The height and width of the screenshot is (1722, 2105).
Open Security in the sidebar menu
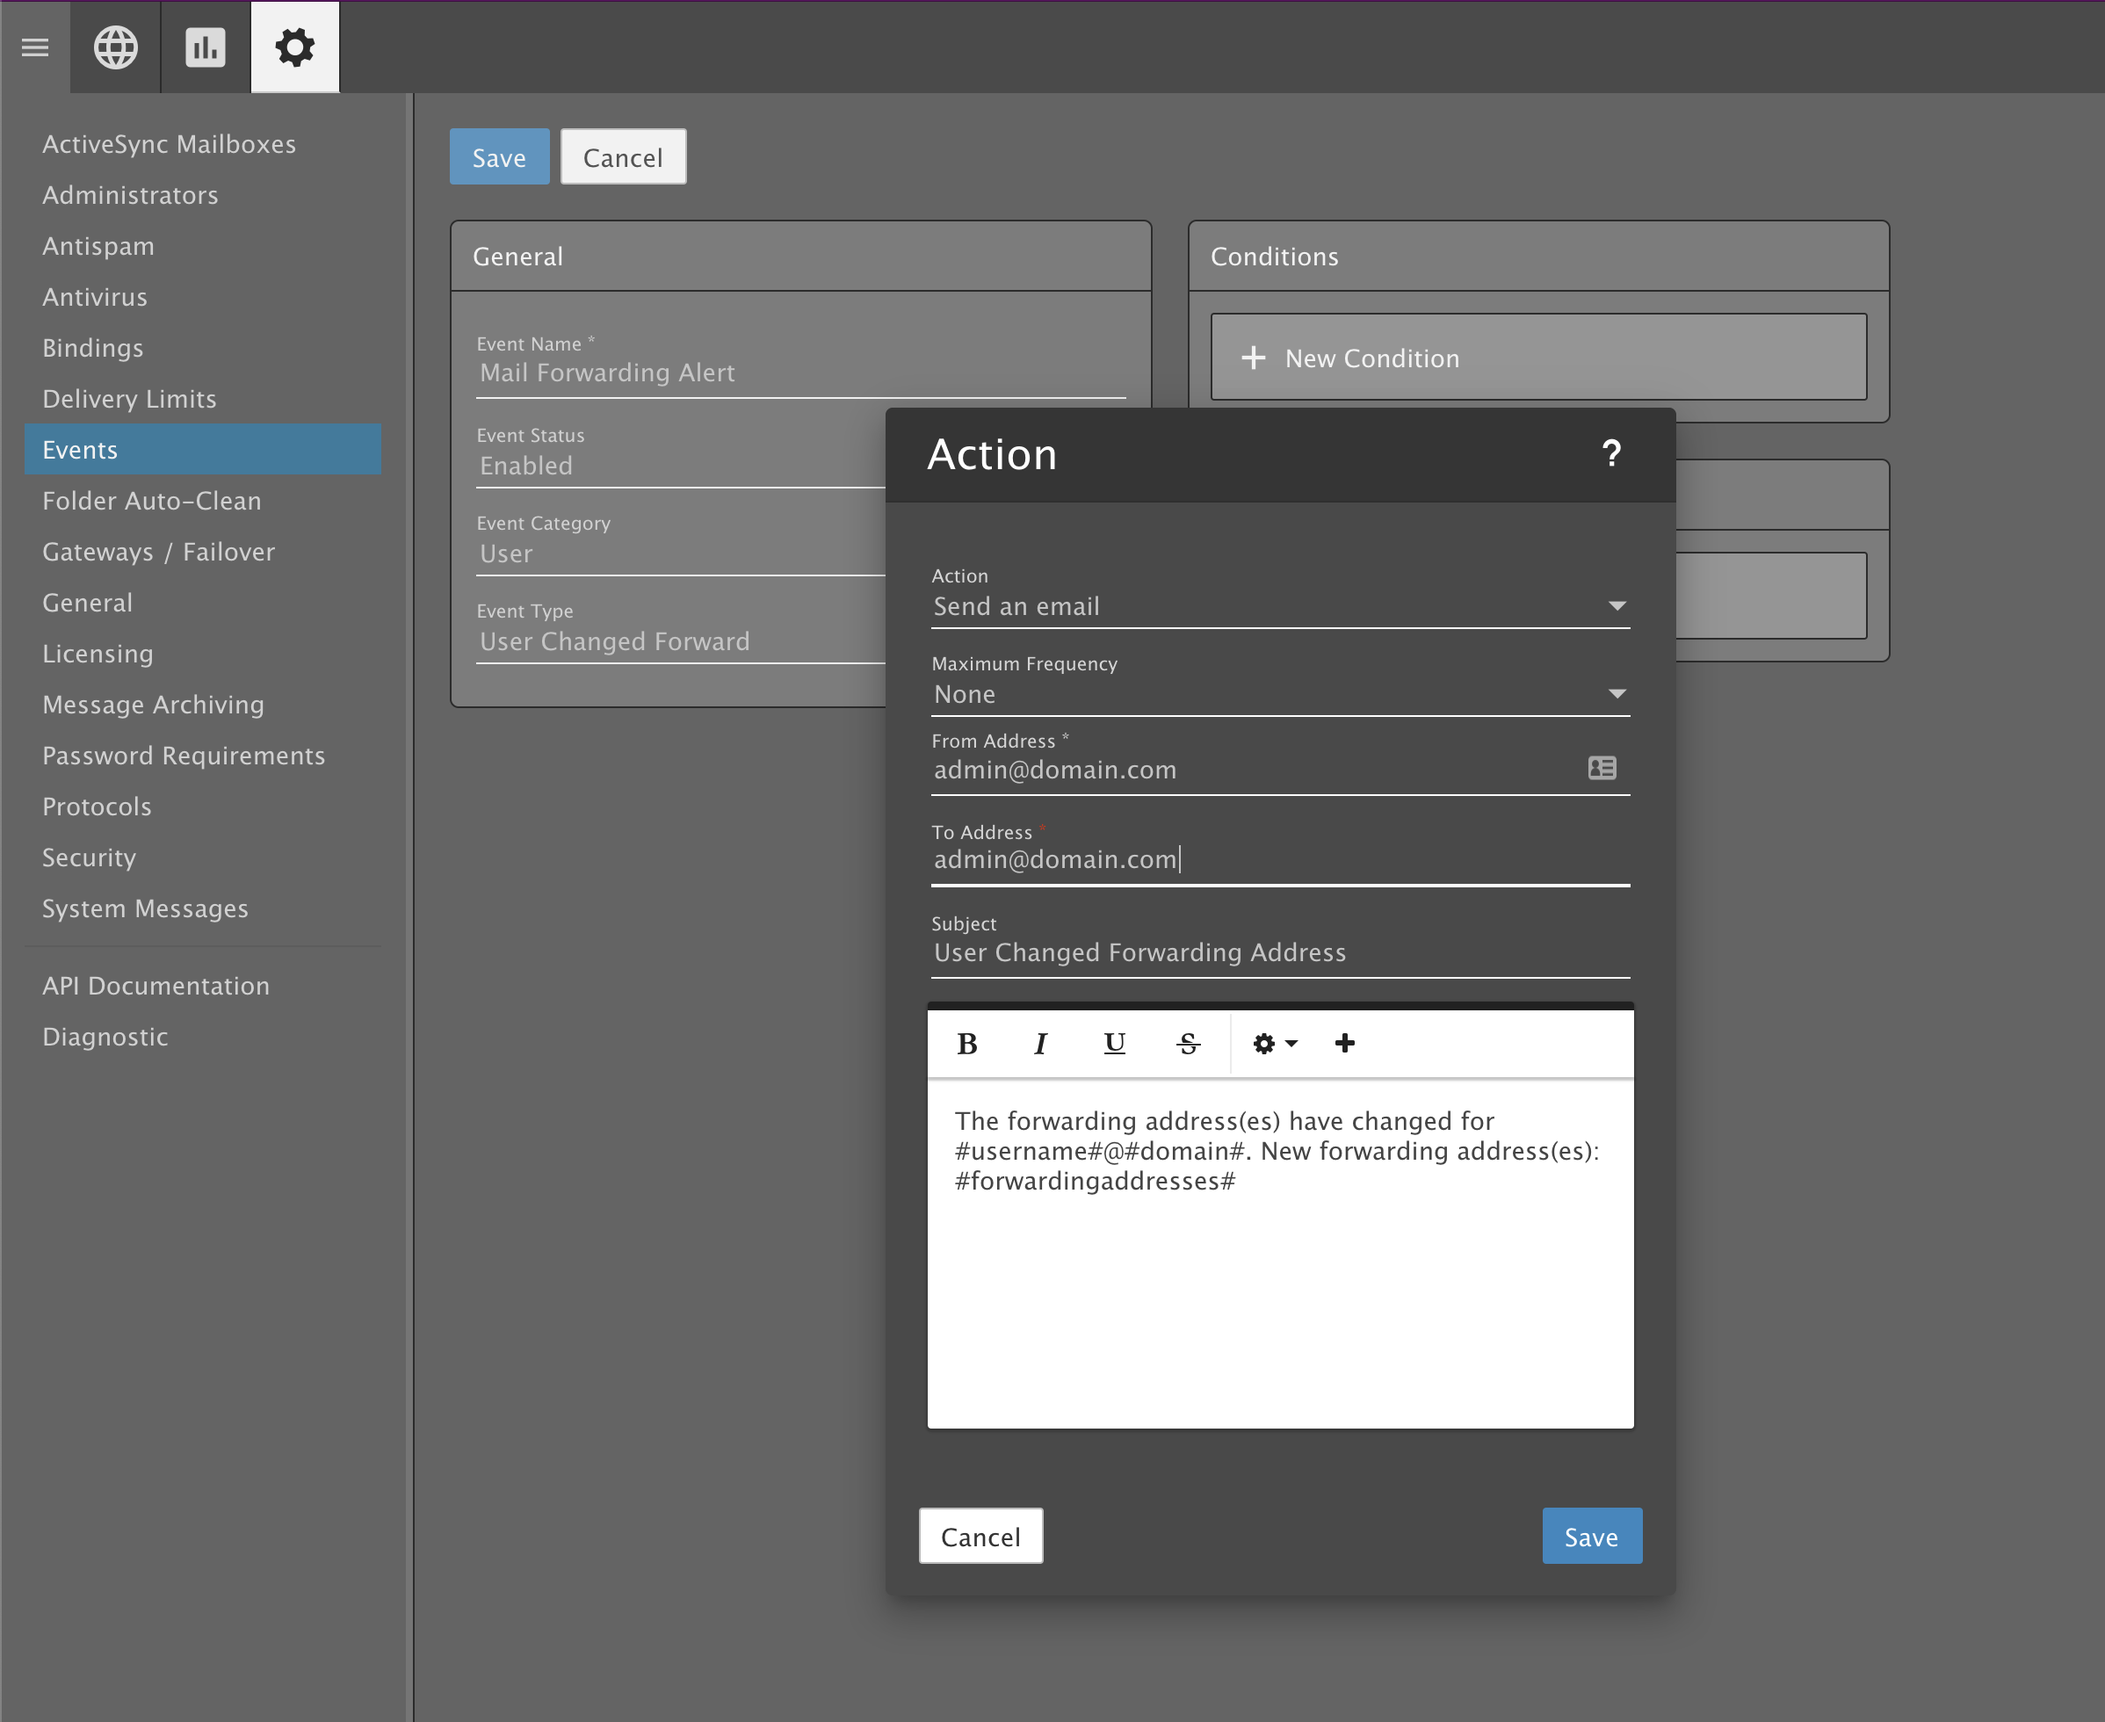tap(90, 857)
